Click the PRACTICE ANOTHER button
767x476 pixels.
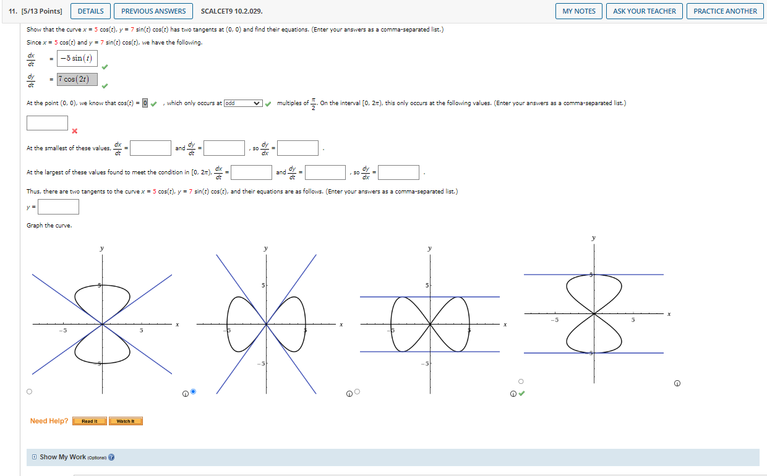724,11
